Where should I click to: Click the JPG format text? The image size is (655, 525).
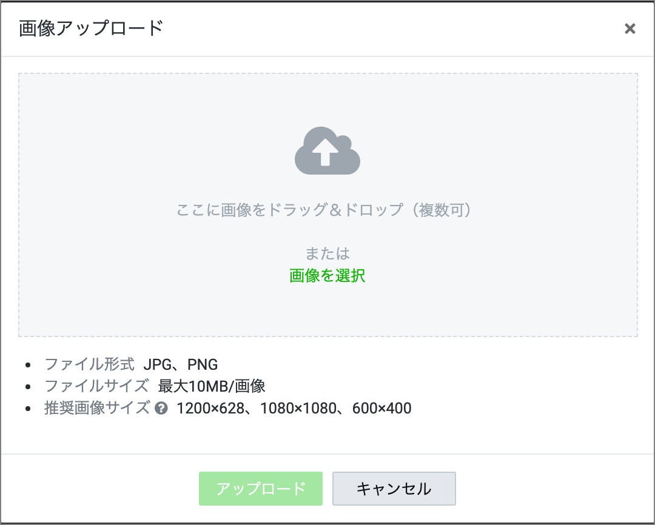(x=157, y=364)
